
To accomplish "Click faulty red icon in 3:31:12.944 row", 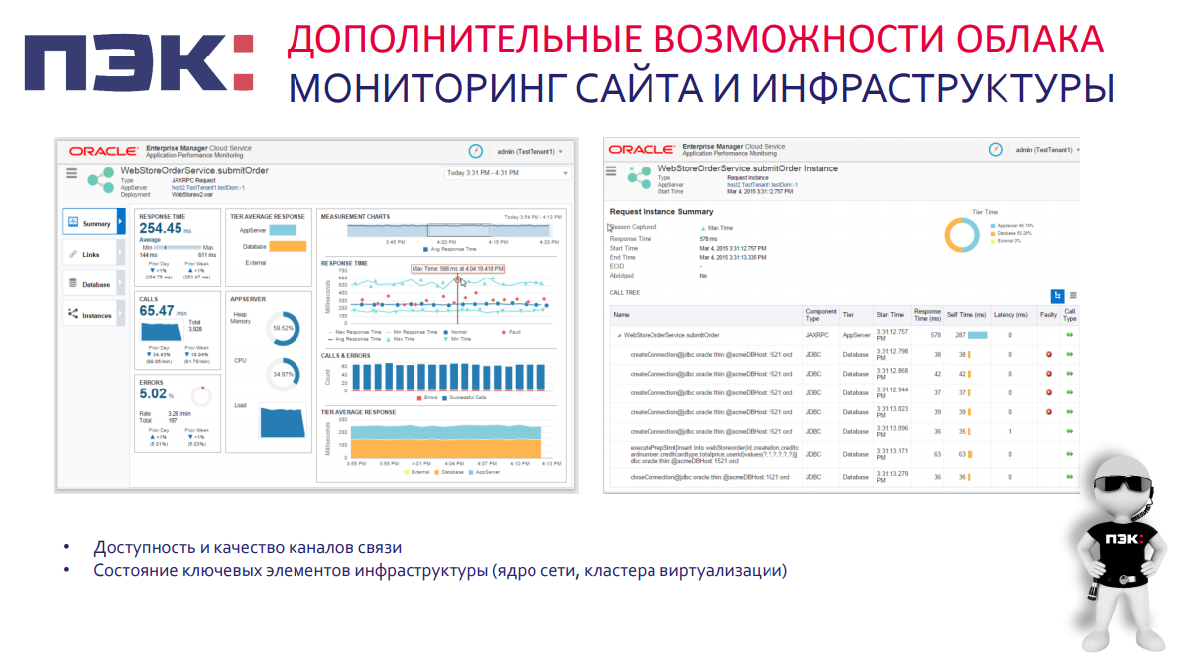I will 1048,392.
